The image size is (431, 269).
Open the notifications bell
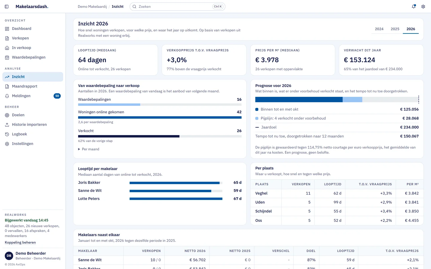pyautogui.click(x=414, y=7)
